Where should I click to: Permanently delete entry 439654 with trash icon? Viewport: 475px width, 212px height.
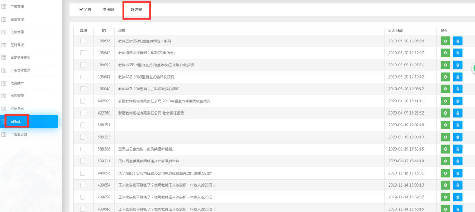pyautogui.click(x=457, y=185)
